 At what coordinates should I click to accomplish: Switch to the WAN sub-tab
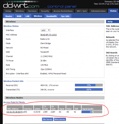[x=19, y=16]
